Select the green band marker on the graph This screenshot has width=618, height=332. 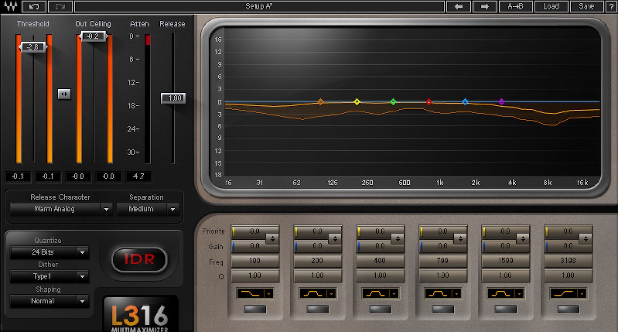[x=393, y=102]
